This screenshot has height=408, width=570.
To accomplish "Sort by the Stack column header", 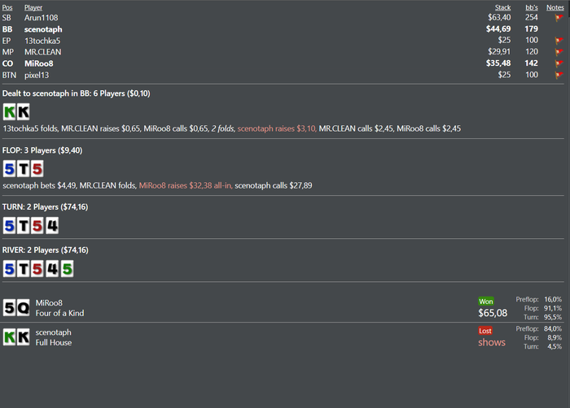I will coord(502,7).
